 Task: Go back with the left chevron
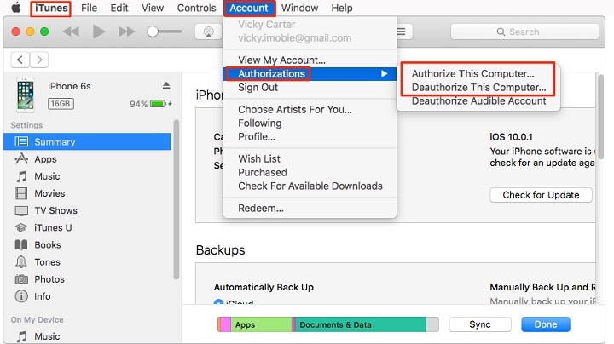[20, 60]
